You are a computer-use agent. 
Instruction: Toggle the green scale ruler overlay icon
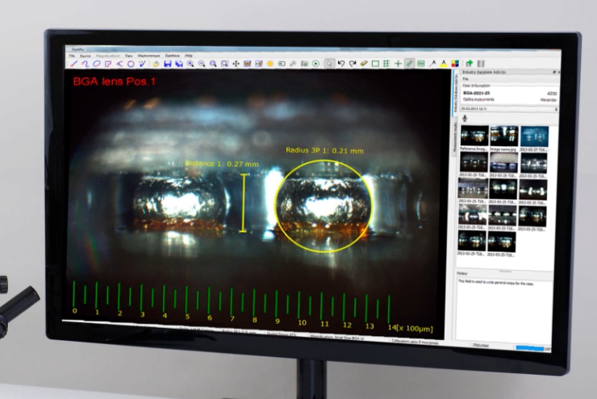pos(410,64)
